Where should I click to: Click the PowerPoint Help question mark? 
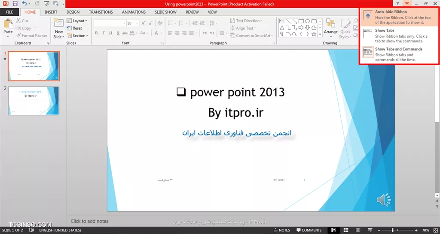point(397,3)
